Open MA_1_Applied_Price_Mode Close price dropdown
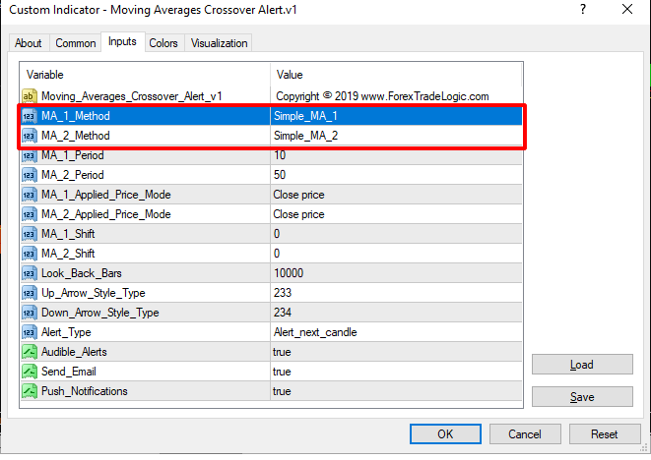 pyautogui.click(x=394, y=195)
